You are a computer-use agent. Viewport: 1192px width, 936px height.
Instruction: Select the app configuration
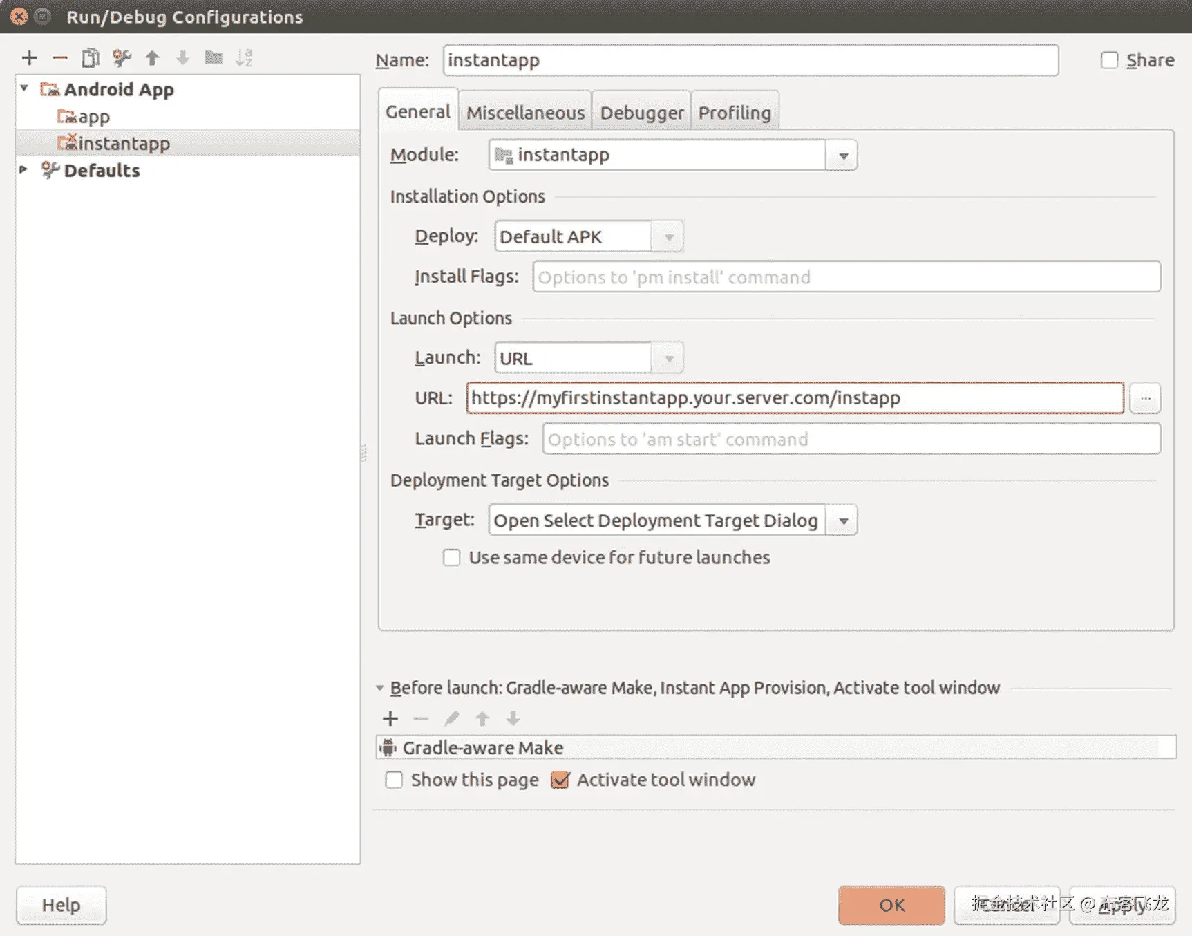click(188, 116)
